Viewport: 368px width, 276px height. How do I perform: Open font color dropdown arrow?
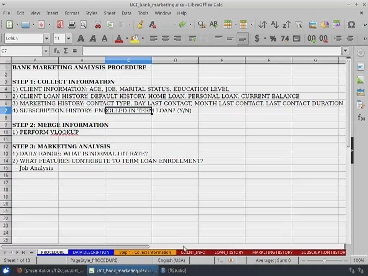127,38
